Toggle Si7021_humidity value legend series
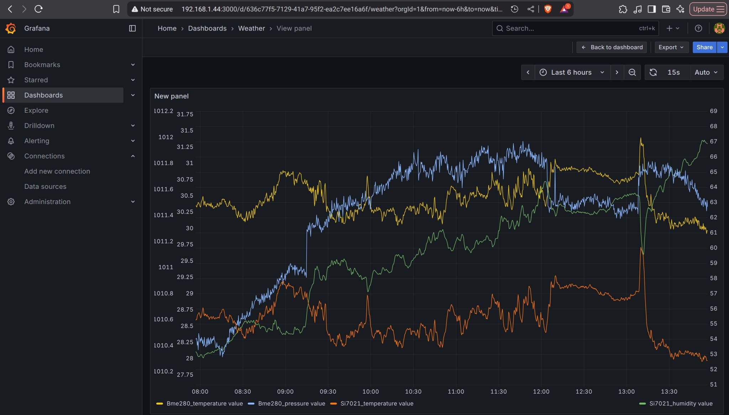Screen dimensions: 729x415 coord(681,403)
